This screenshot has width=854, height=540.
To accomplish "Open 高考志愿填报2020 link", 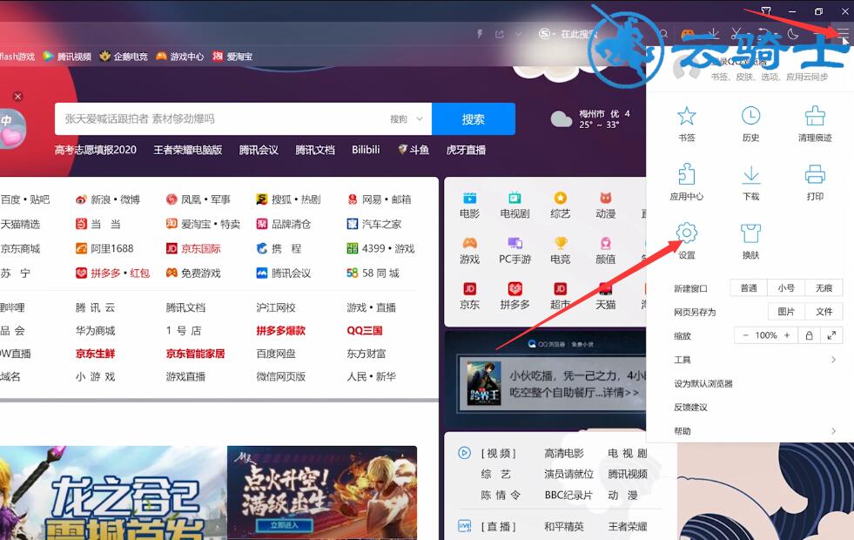I will (x=95, y=150).
